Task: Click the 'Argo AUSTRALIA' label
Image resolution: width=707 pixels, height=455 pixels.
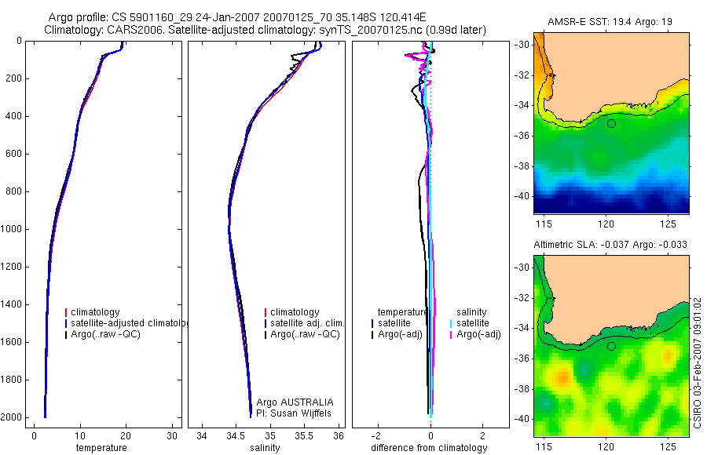Action: [295, 402]
